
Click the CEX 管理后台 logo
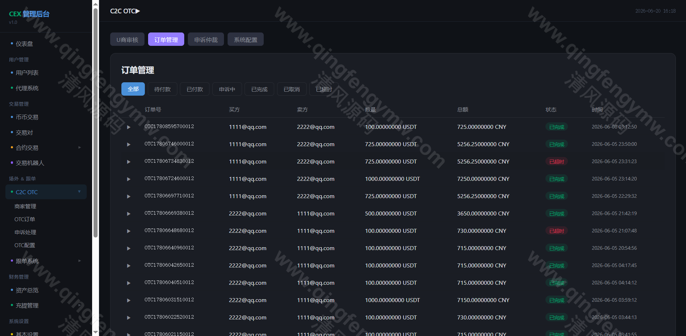(x=29, y=14)
